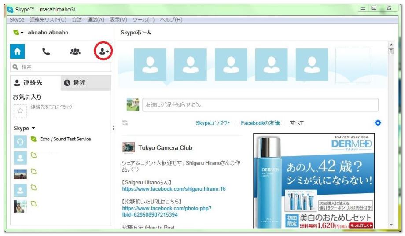Click the mood message field 友達に近況を知らせよう
This screenshot has height=236, width=405.
(x=260, y=105)
